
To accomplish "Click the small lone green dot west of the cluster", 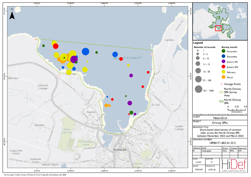I will (x=44, y=46).
